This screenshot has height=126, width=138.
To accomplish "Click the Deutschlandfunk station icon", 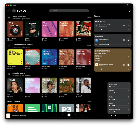I will [x=97, y=40].
